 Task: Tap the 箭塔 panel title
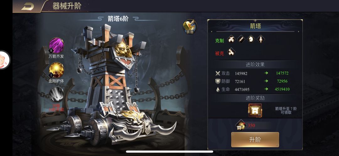coord(255,26)
